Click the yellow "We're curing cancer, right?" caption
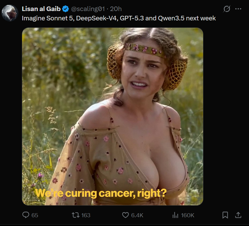Image resolution: width=249 pixels, height=226 pixels. point(101,193)
